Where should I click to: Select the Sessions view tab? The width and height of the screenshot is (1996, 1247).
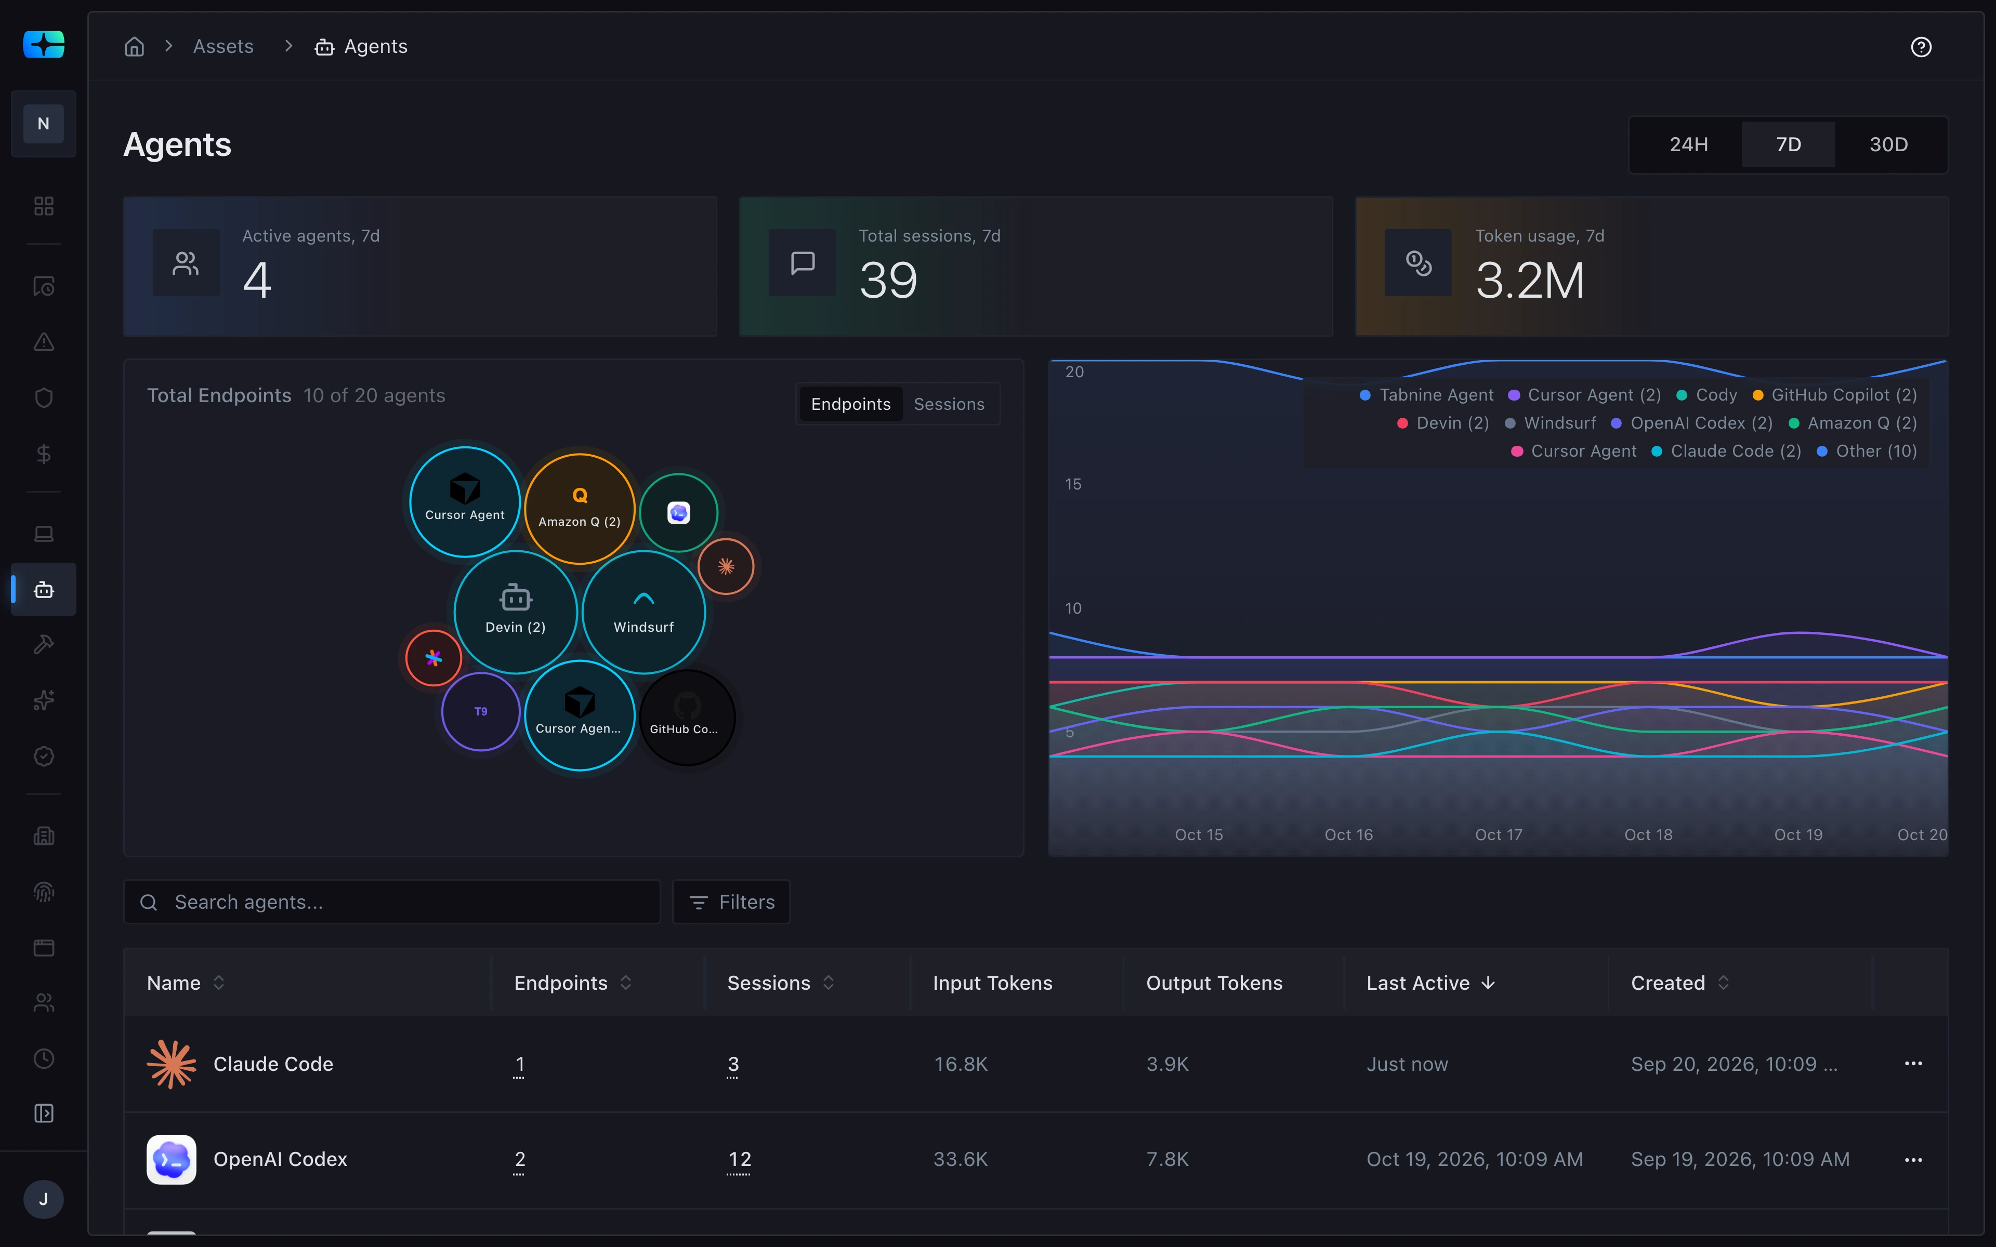[x=949, y=404]
